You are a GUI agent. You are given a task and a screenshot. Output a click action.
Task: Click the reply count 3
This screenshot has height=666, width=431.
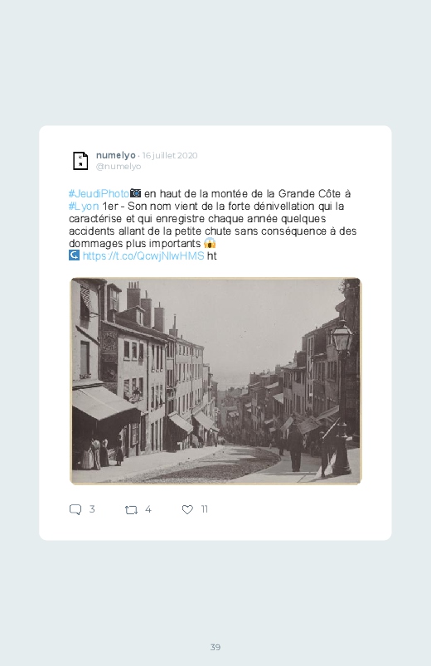(x=92, y=509)
